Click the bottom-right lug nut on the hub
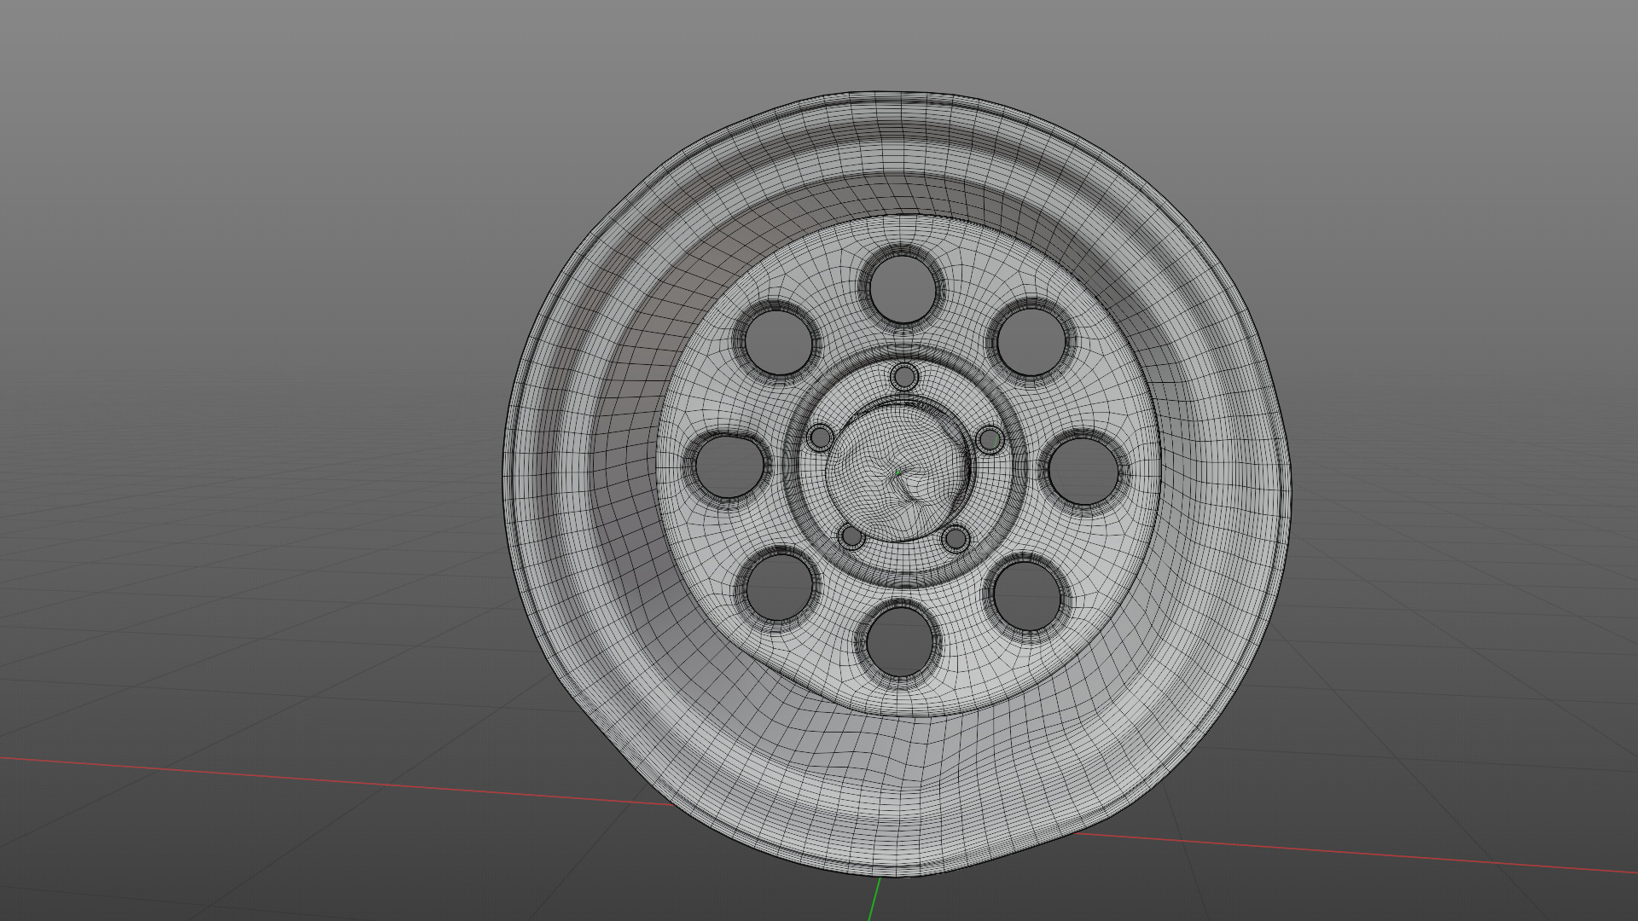The width and height of the screenshot is (1638, 921). tap(955, 538)
